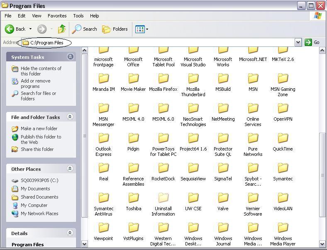Click the Back navigation arrow icon
The height and width of the screenshot is (250, 327).
click(10, 29)
